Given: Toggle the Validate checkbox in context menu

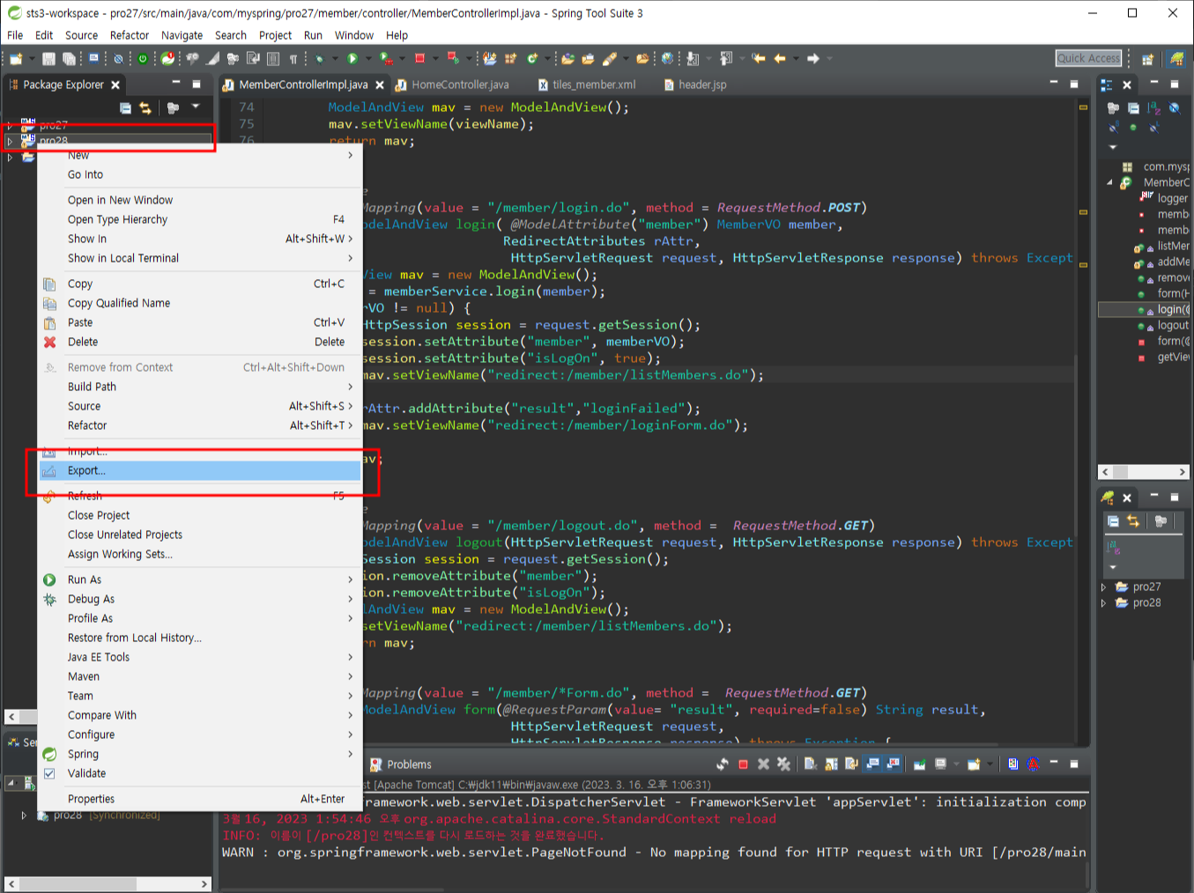Looking at the screenshot, I should click(x=49, y=773).
